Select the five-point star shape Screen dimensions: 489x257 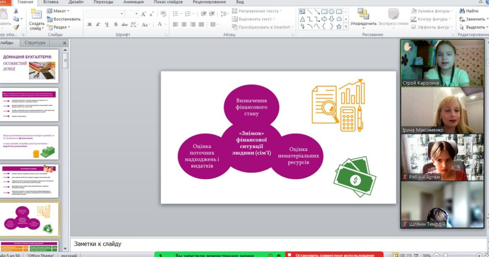click(x=339, y=27)
